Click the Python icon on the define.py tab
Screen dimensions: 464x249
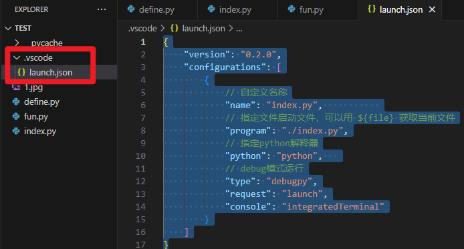[x=131, y=9]
